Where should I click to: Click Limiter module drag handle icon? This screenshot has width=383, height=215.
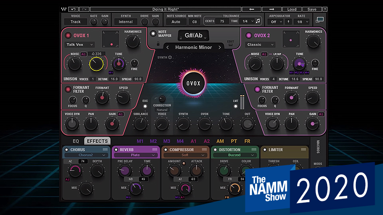coord(304,149)
